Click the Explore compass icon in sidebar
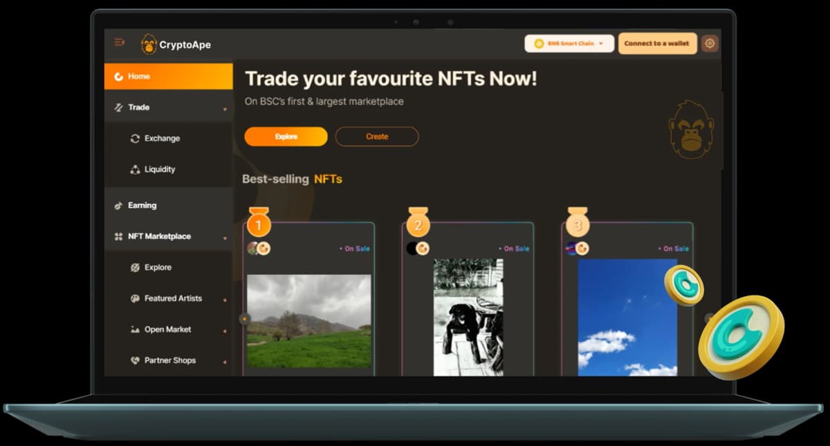 [135, 268]
